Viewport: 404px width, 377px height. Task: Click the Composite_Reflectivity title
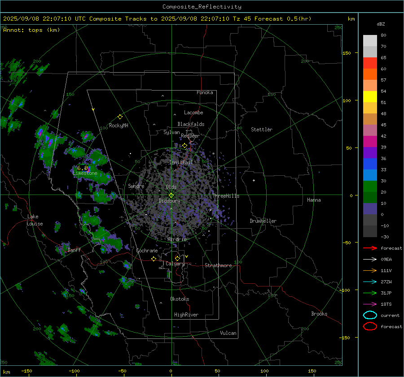pos(202,7)
